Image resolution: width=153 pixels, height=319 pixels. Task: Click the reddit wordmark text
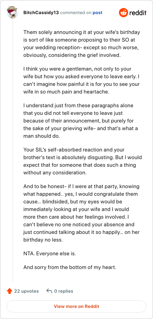[x=138, y=13]
